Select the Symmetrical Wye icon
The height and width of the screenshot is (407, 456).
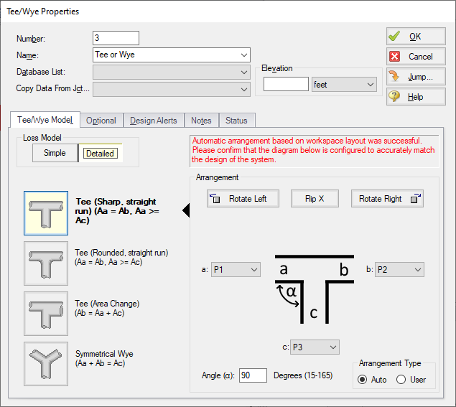pyautogui.click(x=46, y=364)
